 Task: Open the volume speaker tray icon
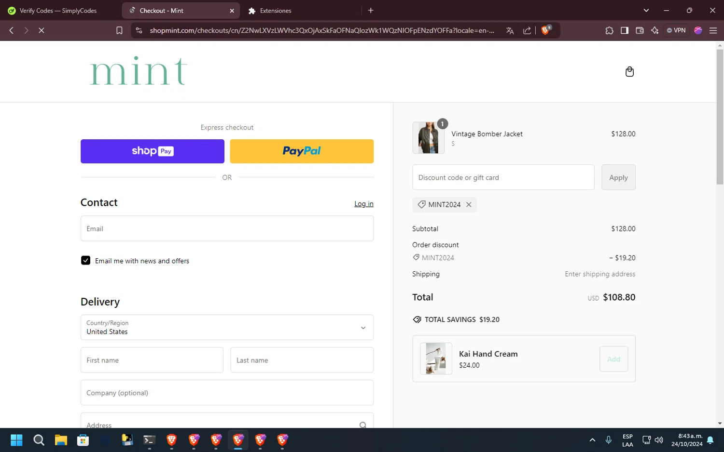(659, 440)
